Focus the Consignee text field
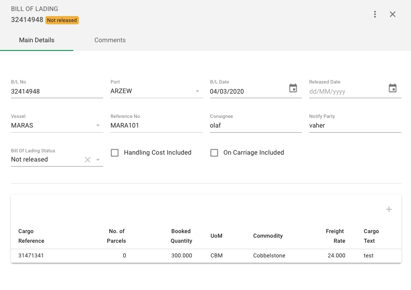The height and width of the screenshot is (290, 411). 255,125
